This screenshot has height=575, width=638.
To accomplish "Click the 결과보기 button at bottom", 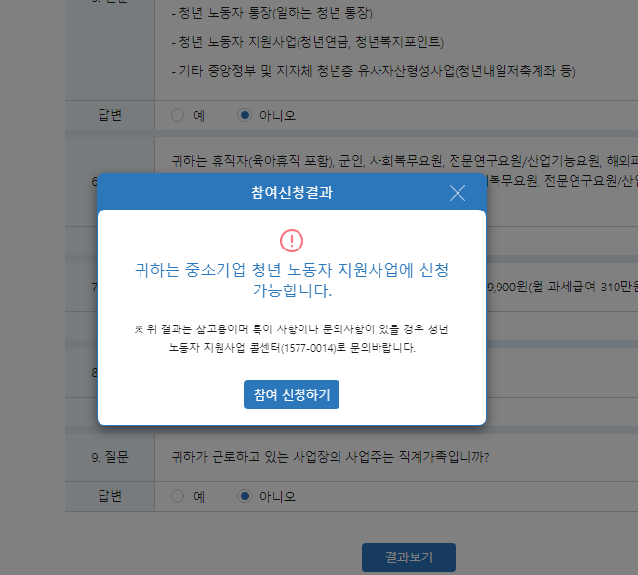I will click(x=409, y=557).
